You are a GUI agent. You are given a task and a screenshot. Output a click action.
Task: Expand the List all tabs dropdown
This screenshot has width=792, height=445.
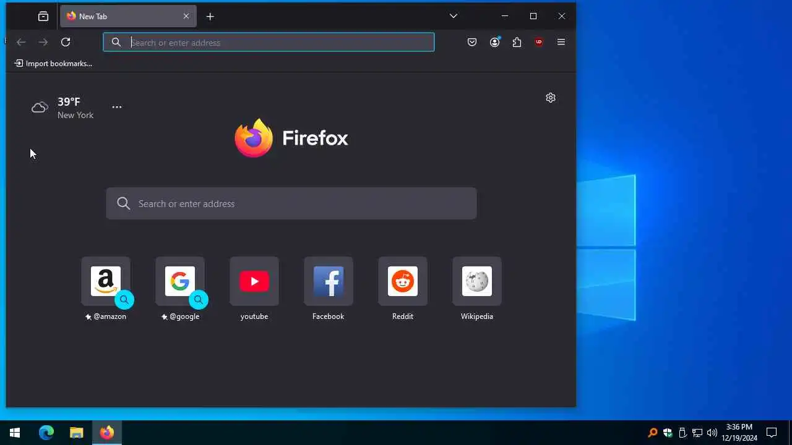(x=454, y=16)
